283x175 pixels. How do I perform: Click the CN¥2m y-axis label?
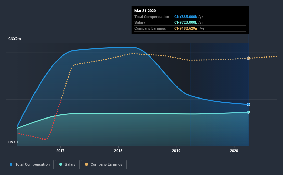[14, 39]
